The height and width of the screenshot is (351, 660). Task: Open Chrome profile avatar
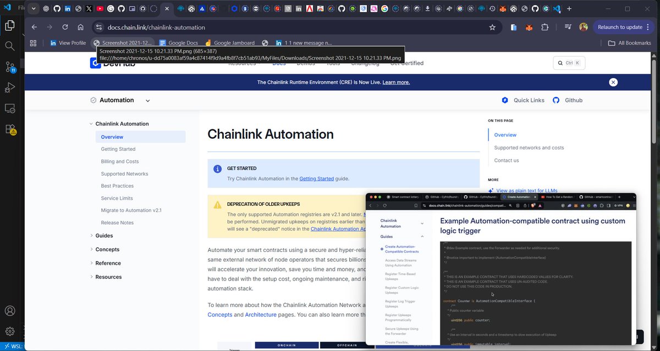[x=584, y=27]
